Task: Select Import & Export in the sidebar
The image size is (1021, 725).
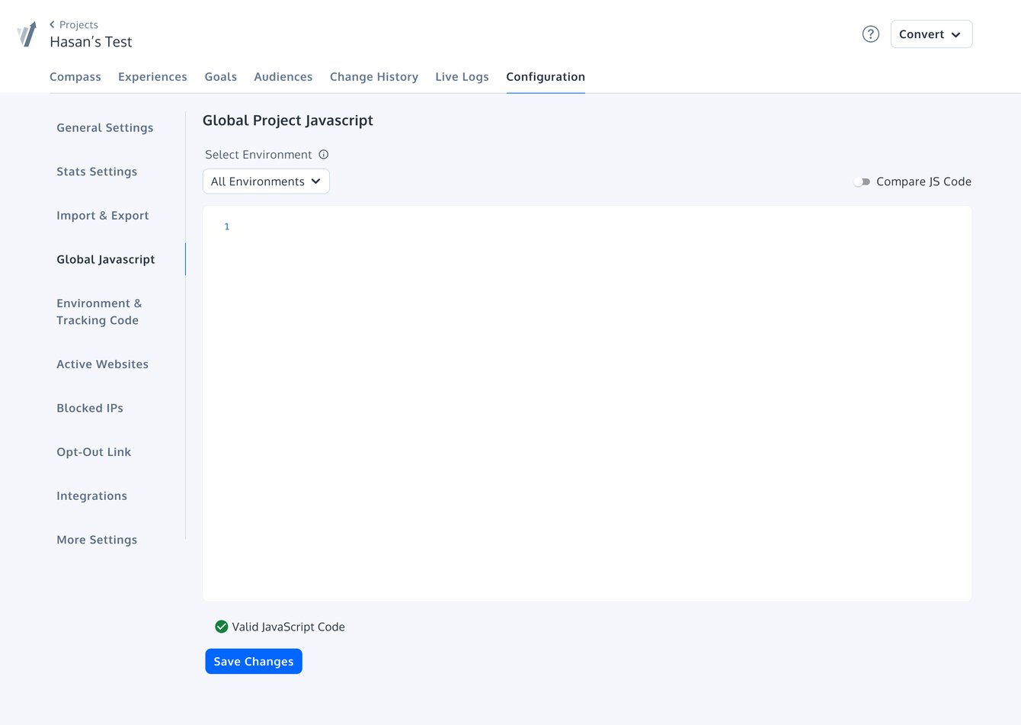Action: pos(103,216)
